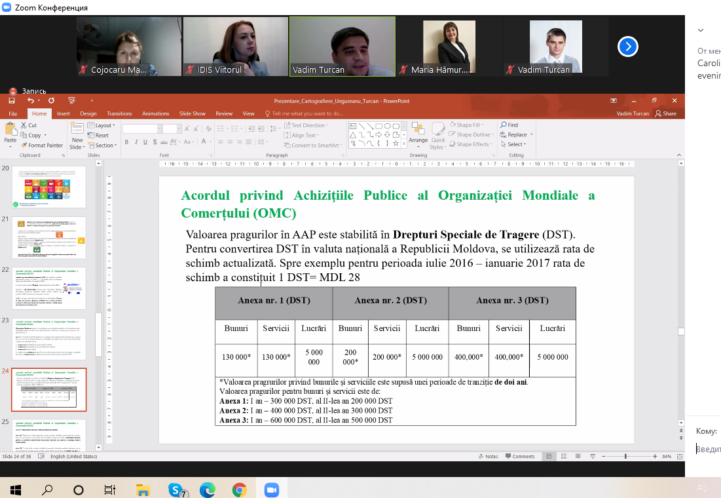Select slide 22 thumbnail

tap(48, 288)
